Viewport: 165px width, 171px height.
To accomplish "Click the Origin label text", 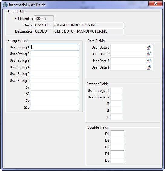I will tap(28, 25).
